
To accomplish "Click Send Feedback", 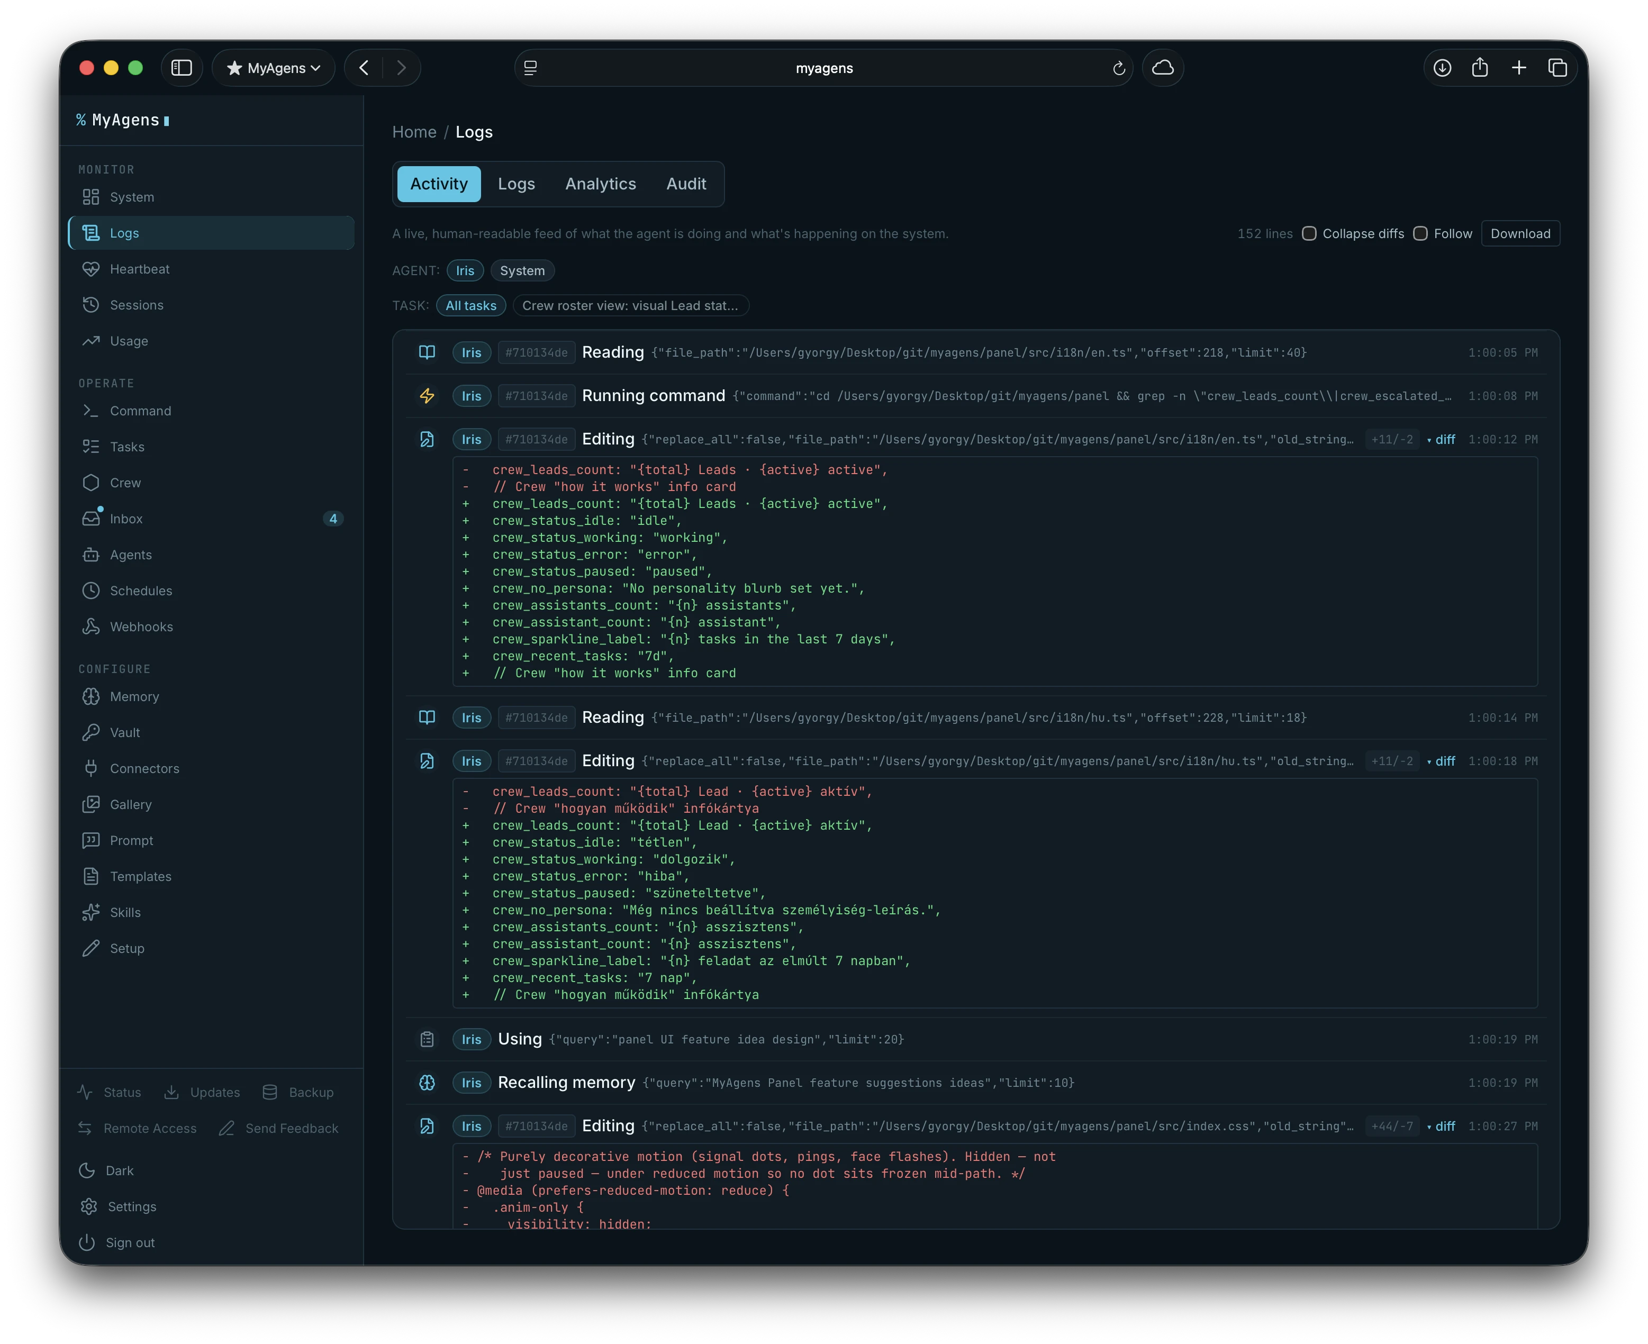I will coord(279,1129).
